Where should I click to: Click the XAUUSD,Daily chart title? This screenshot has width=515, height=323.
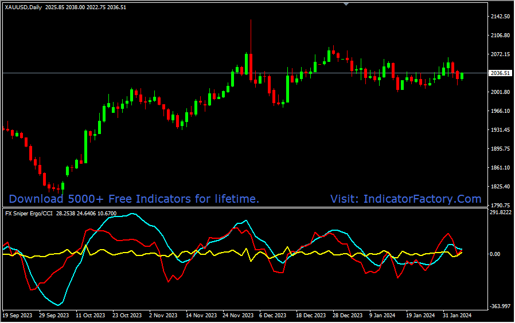[x=24, y=7]
